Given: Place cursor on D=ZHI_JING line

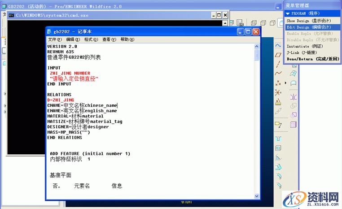Looking at the screenshot, I should tap(61, 100).
